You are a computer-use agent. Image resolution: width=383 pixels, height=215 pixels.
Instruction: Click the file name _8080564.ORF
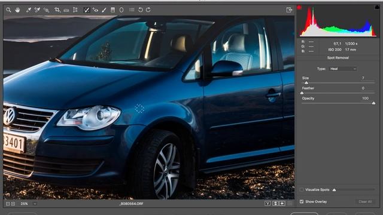pos(131,204)
